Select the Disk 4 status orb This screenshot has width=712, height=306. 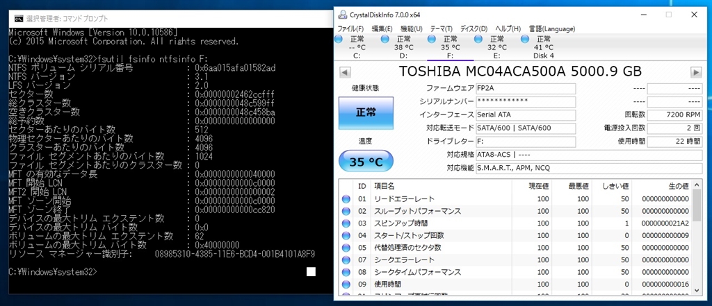coord(526,40)
